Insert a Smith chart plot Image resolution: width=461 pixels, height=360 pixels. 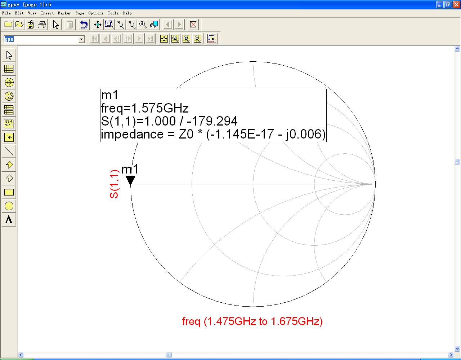click(x=9, y=96)
